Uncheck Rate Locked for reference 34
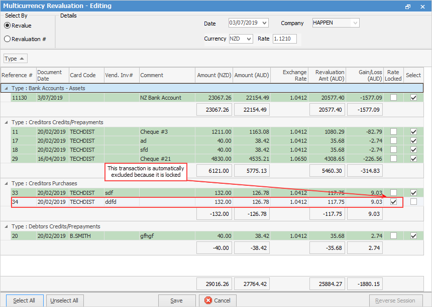The height and width of the screenshot is (307, 432). (393, 202)
